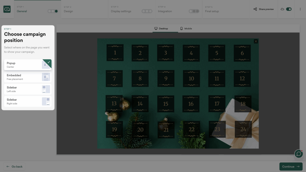
Task: Close the advent calendar popup preview
Action: pyautogui.click(x=255, y=41)
